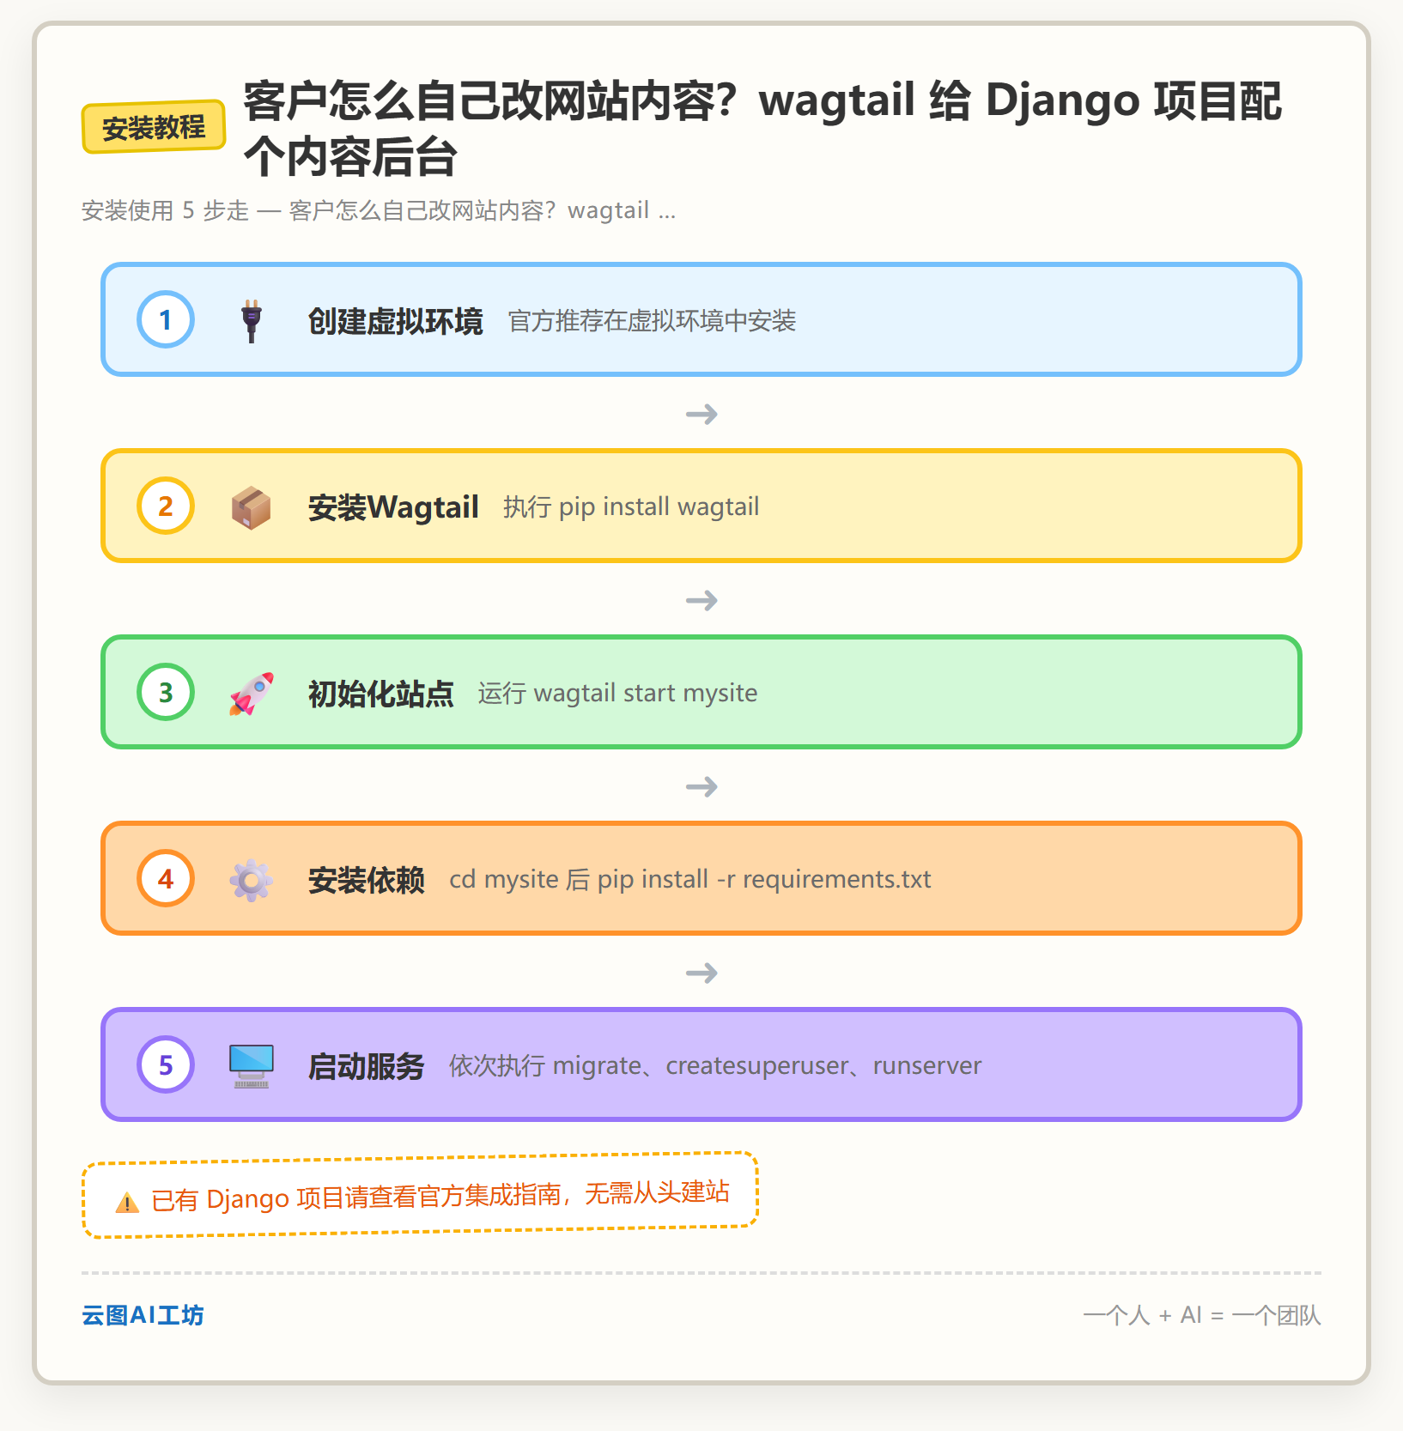Click the step number 5 circle

pos(166,1064)
